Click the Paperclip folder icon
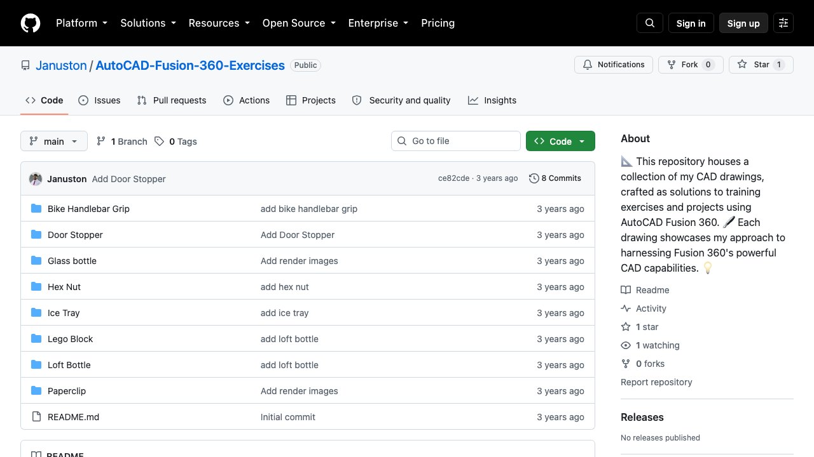814x457 pixels. click(36, 391)
